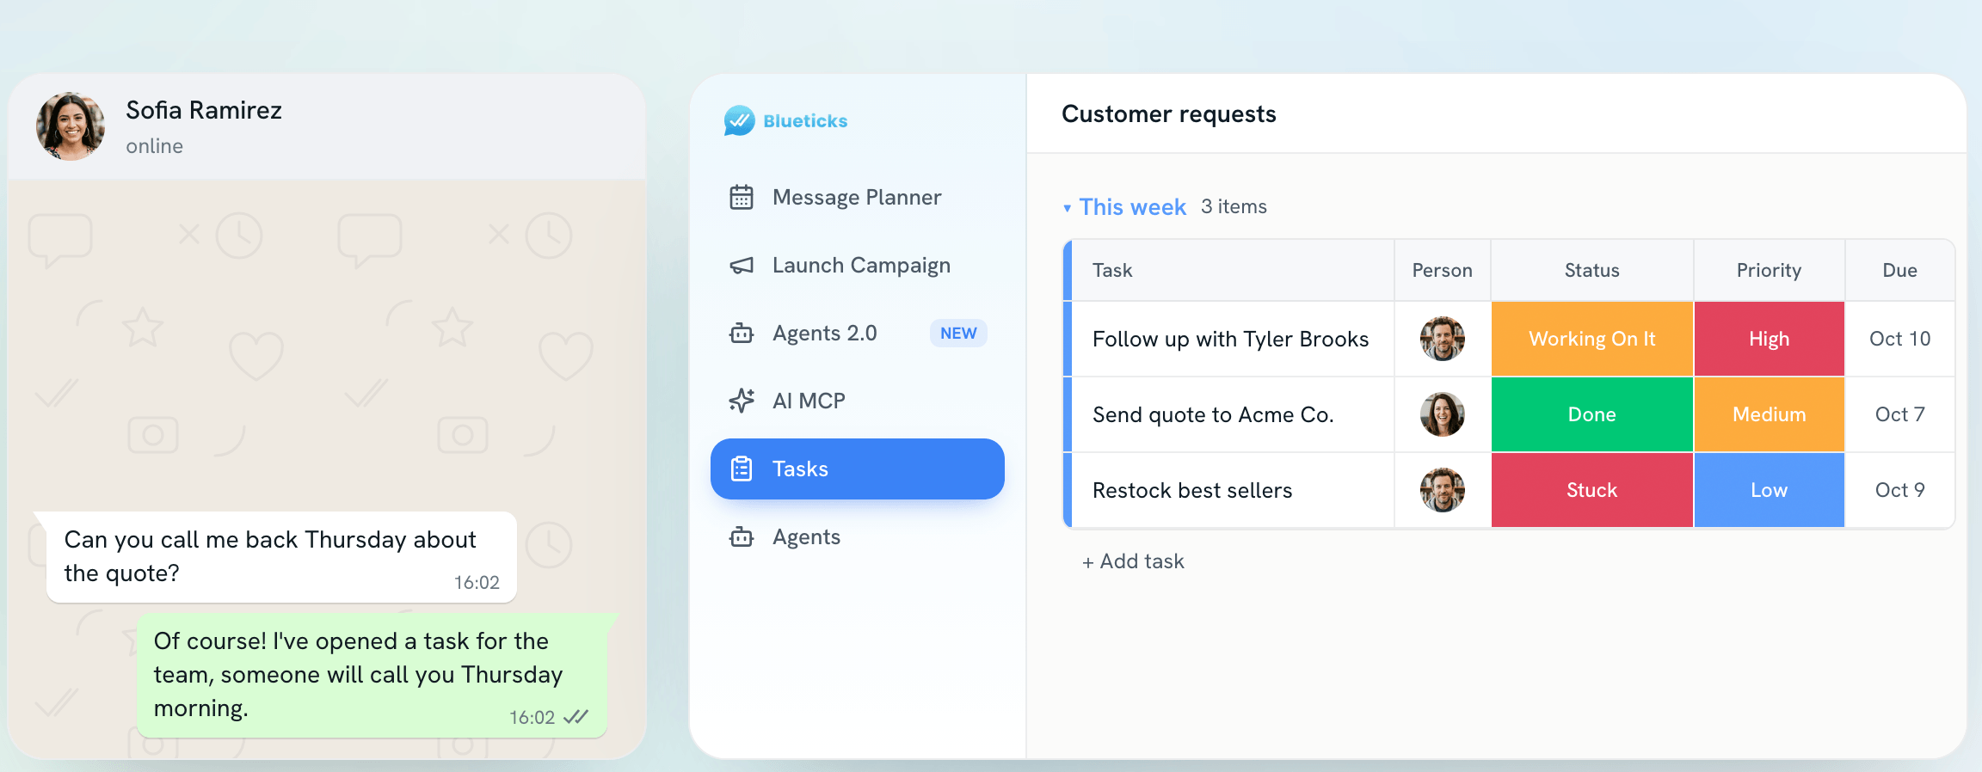
Task: Click the Tasks clipboard icon
Action: [x=742, y=469]
